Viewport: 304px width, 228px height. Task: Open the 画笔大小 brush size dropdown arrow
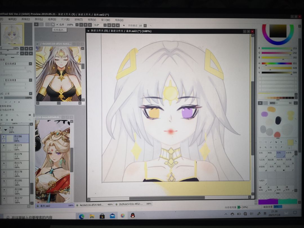point(296,103)
